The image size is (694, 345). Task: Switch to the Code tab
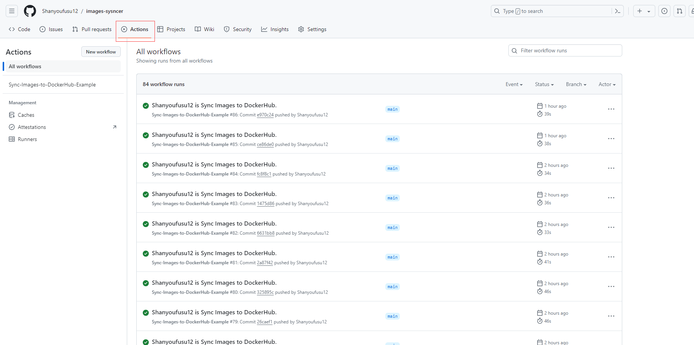coord(19,29)
